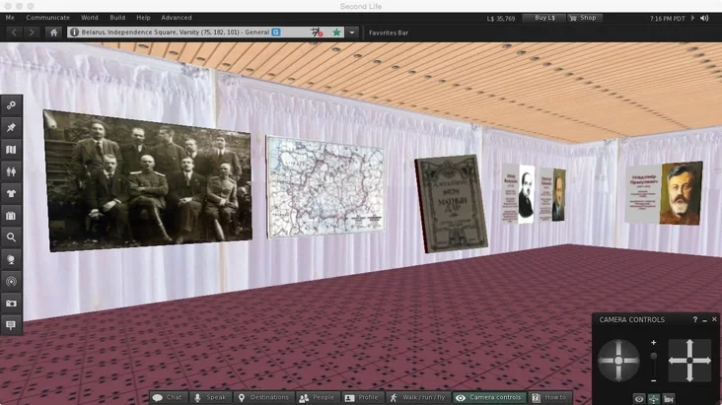
Task: Switch to orbit zoom pan camera mode
Action: (654, 399)
